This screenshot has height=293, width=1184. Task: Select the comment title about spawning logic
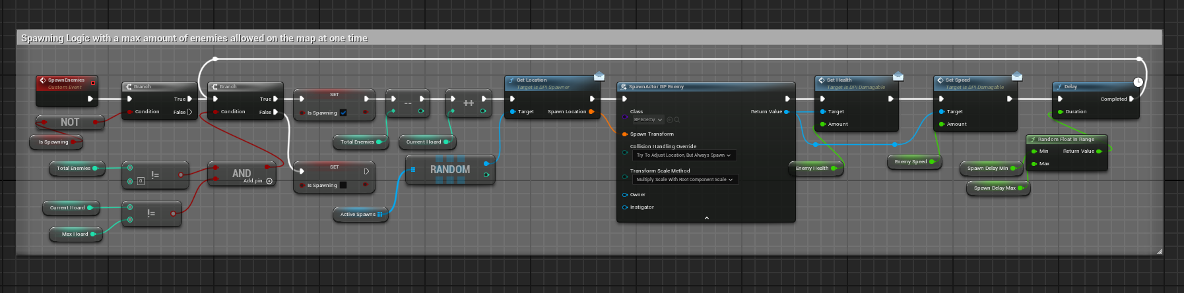(194, 38)
